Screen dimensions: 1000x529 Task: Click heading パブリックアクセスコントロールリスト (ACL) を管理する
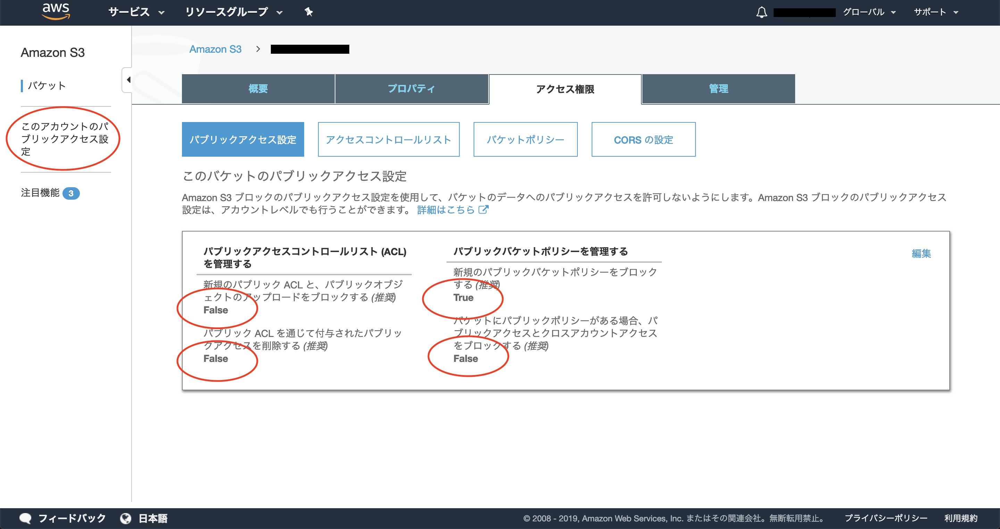pyautogui.click(x=305, y=258)
